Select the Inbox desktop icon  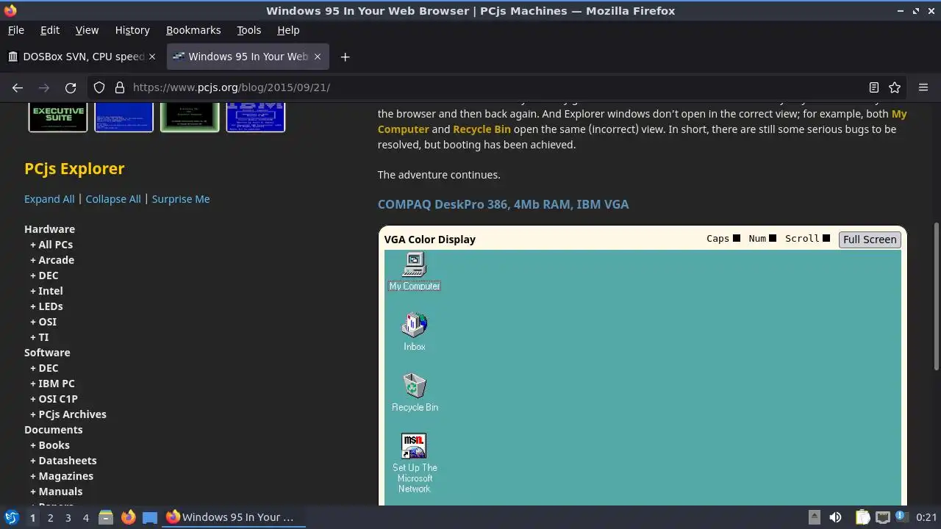pyautogui.click(x=415, y=332)
